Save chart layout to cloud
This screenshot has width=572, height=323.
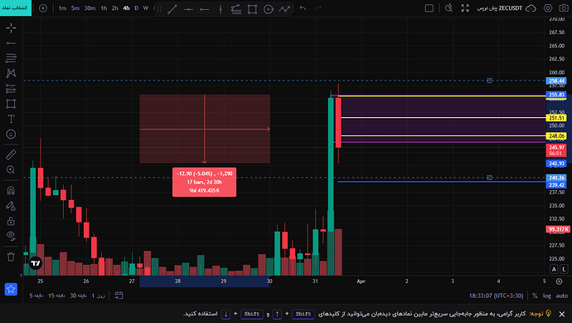(x=531, y=8)
